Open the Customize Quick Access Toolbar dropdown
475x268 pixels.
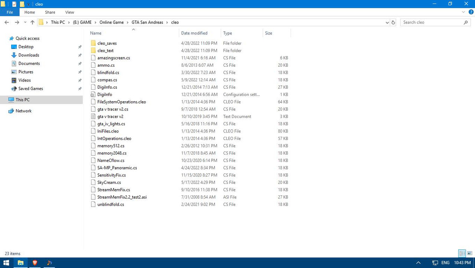[x=28, y=4]
